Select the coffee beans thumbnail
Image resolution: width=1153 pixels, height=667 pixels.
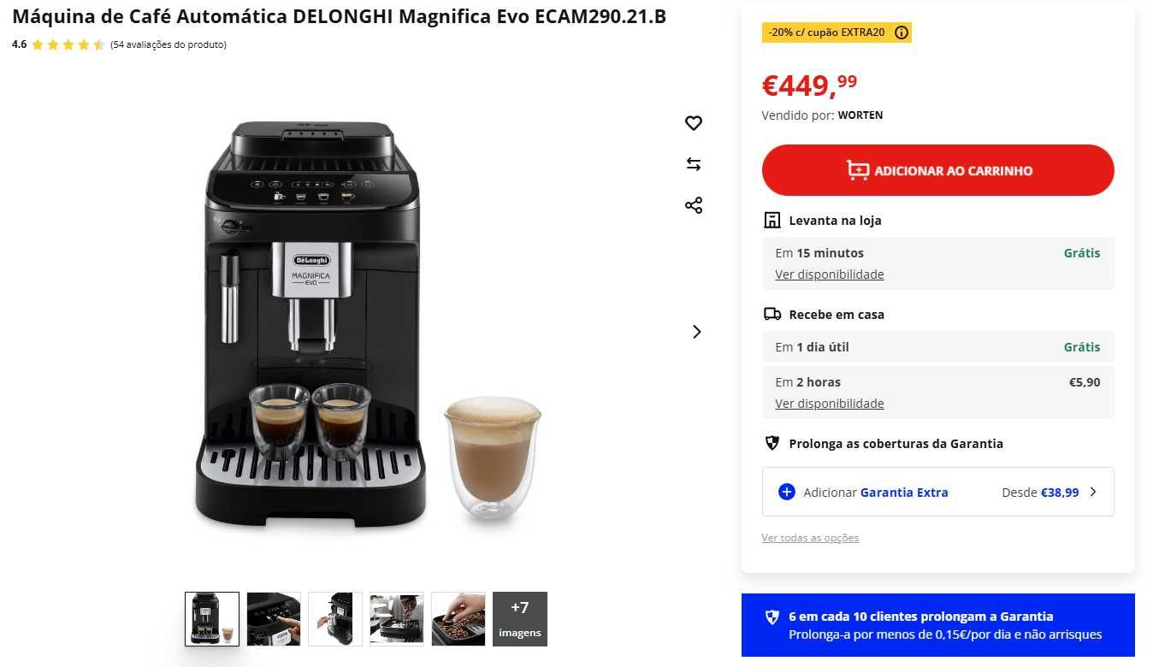[x=458, y=619]
